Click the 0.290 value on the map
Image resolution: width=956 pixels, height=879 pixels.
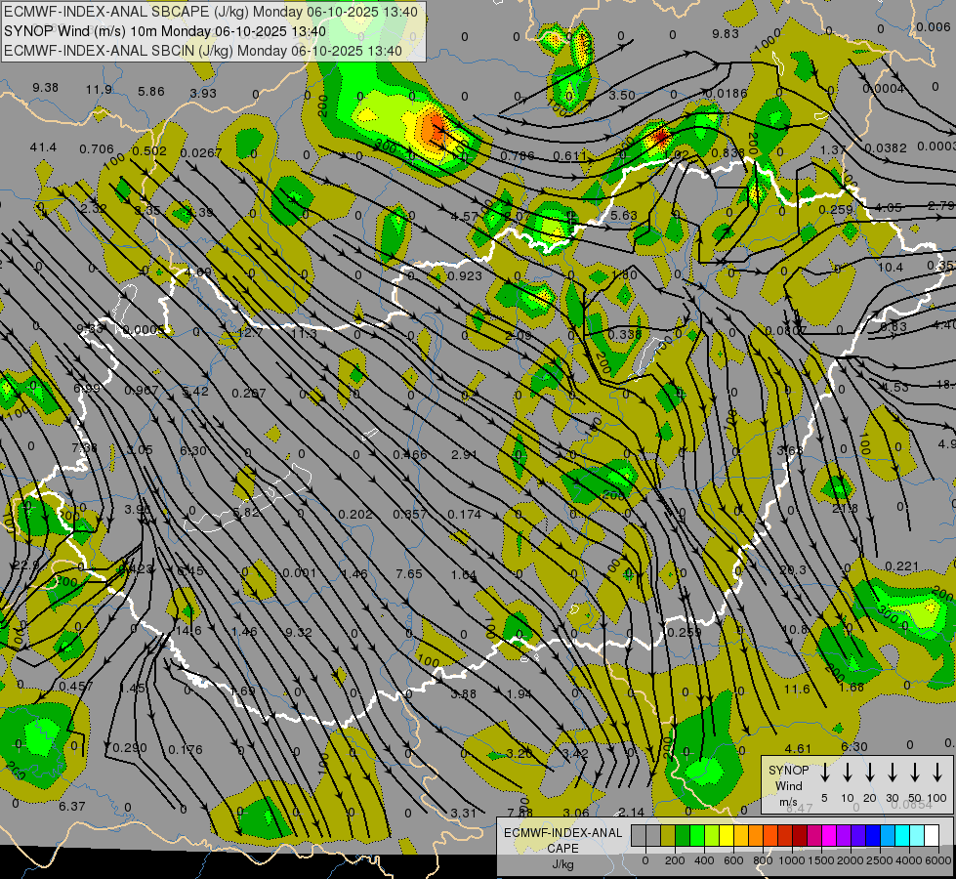[130, 748]
